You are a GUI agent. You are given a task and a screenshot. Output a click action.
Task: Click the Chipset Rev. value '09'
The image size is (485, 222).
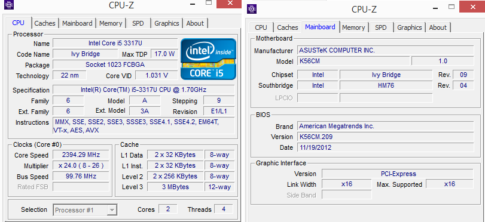coord(463,75)
